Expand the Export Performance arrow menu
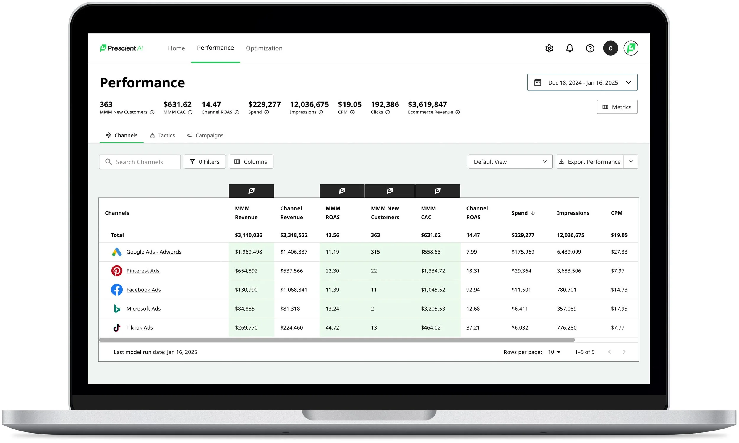This screenshot has height=443, width=739. (x=631, y=162)
